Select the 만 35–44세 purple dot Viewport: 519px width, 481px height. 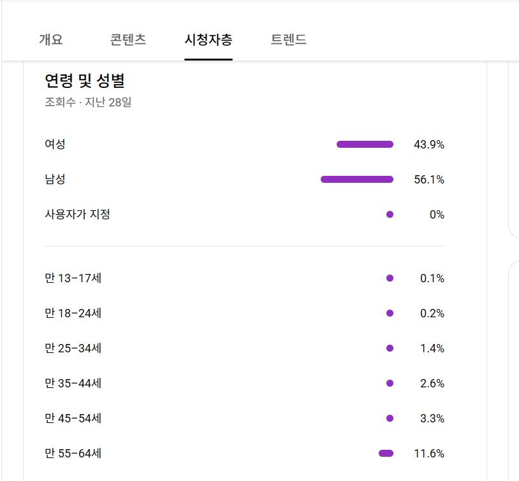click(x=390, y=384)
